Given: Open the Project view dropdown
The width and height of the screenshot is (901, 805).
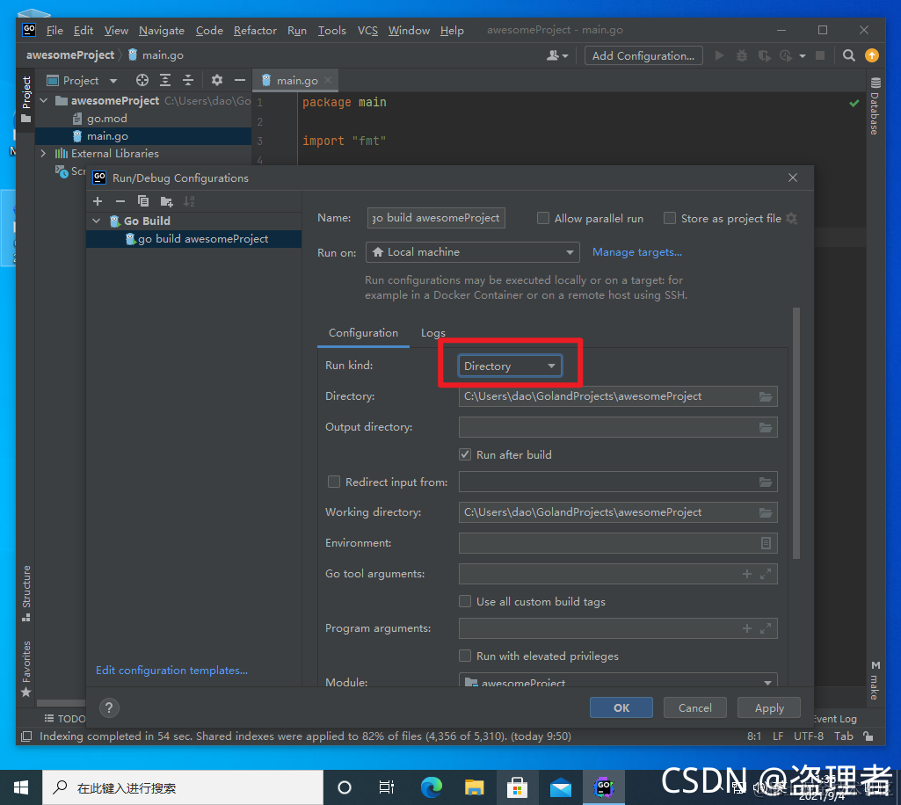Looking at the screenshot, I should (82, 81).
